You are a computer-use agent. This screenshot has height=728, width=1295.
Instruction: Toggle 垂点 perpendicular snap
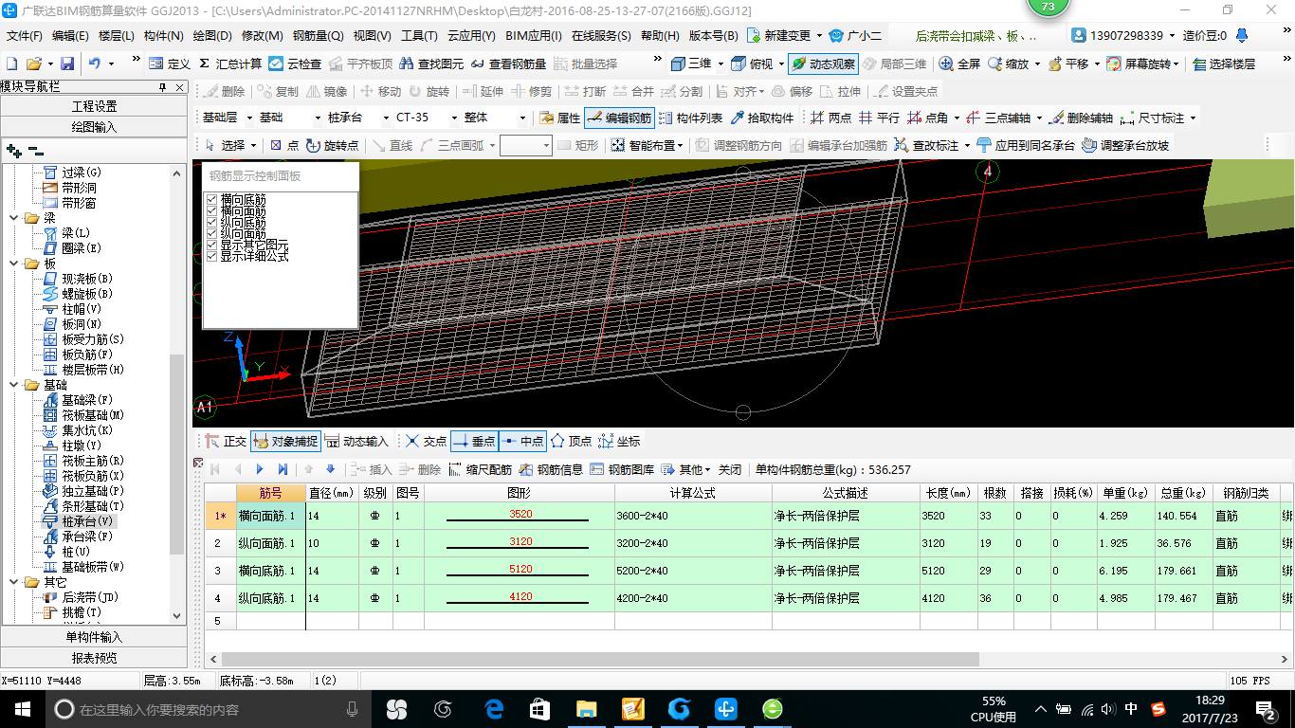coord(474,442)
